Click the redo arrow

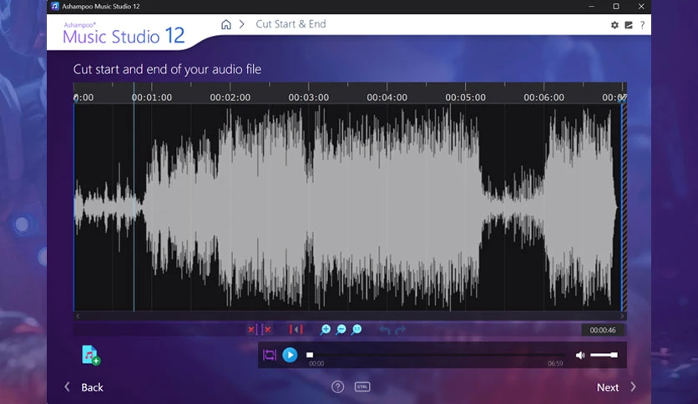400,330
